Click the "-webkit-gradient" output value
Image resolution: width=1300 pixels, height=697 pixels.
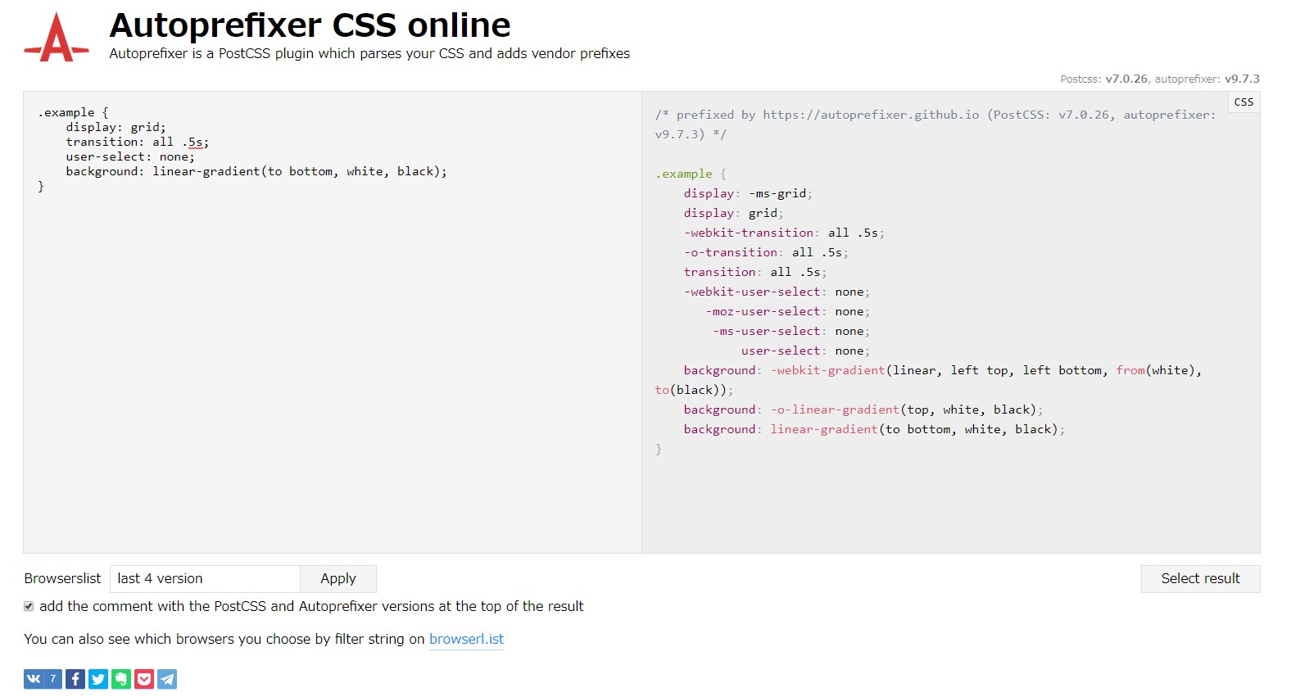tap(827, 370)
